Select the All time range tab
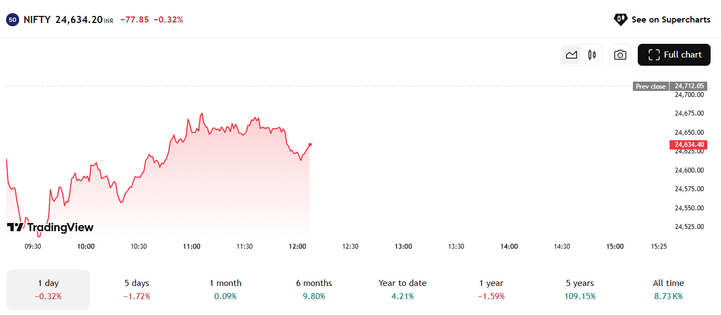This screenshot has width=721, height=315. (668, 290)
